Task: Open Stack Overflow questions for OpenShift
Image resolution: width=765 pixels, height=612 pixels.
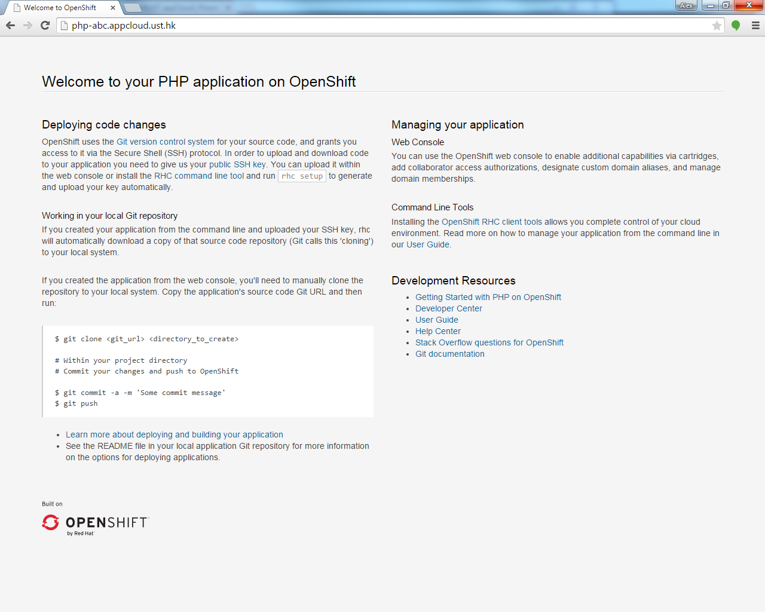Action: (x=489, y=342)
